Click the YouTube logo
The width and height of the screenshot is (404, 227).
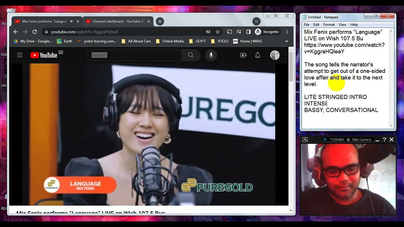point(44,55)
